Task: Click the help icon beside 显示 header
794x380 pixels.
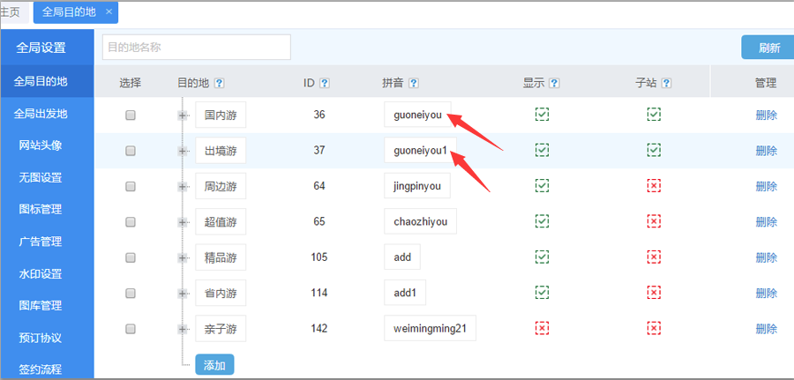Action: pyautogui.click(x=554, y=84)
